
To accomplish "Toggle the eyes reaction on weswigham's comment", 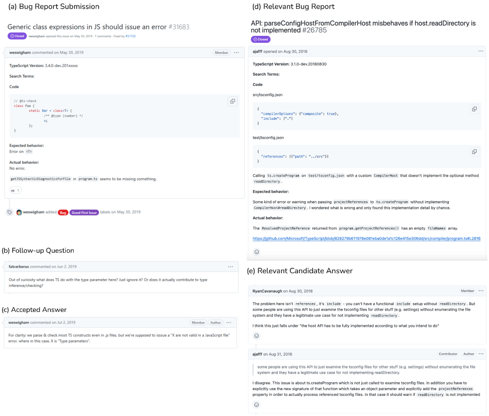I will click(x=16, y=190).
